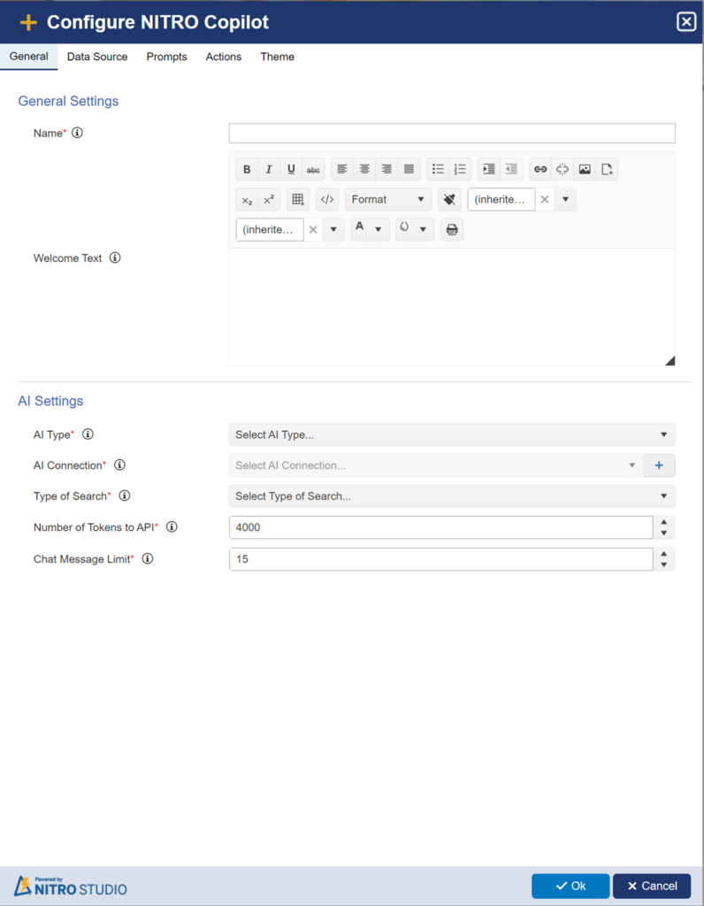The image size is (704, 906).
Task: Open the Format dropdown in the editor
Action: (388, 199)
